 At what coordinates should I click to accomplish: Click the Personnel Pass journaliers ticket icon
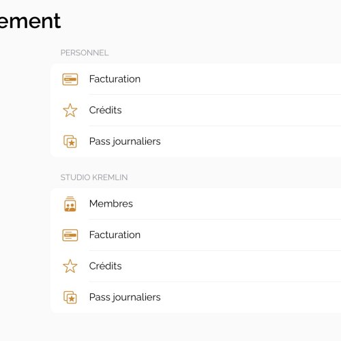point(70,141)
